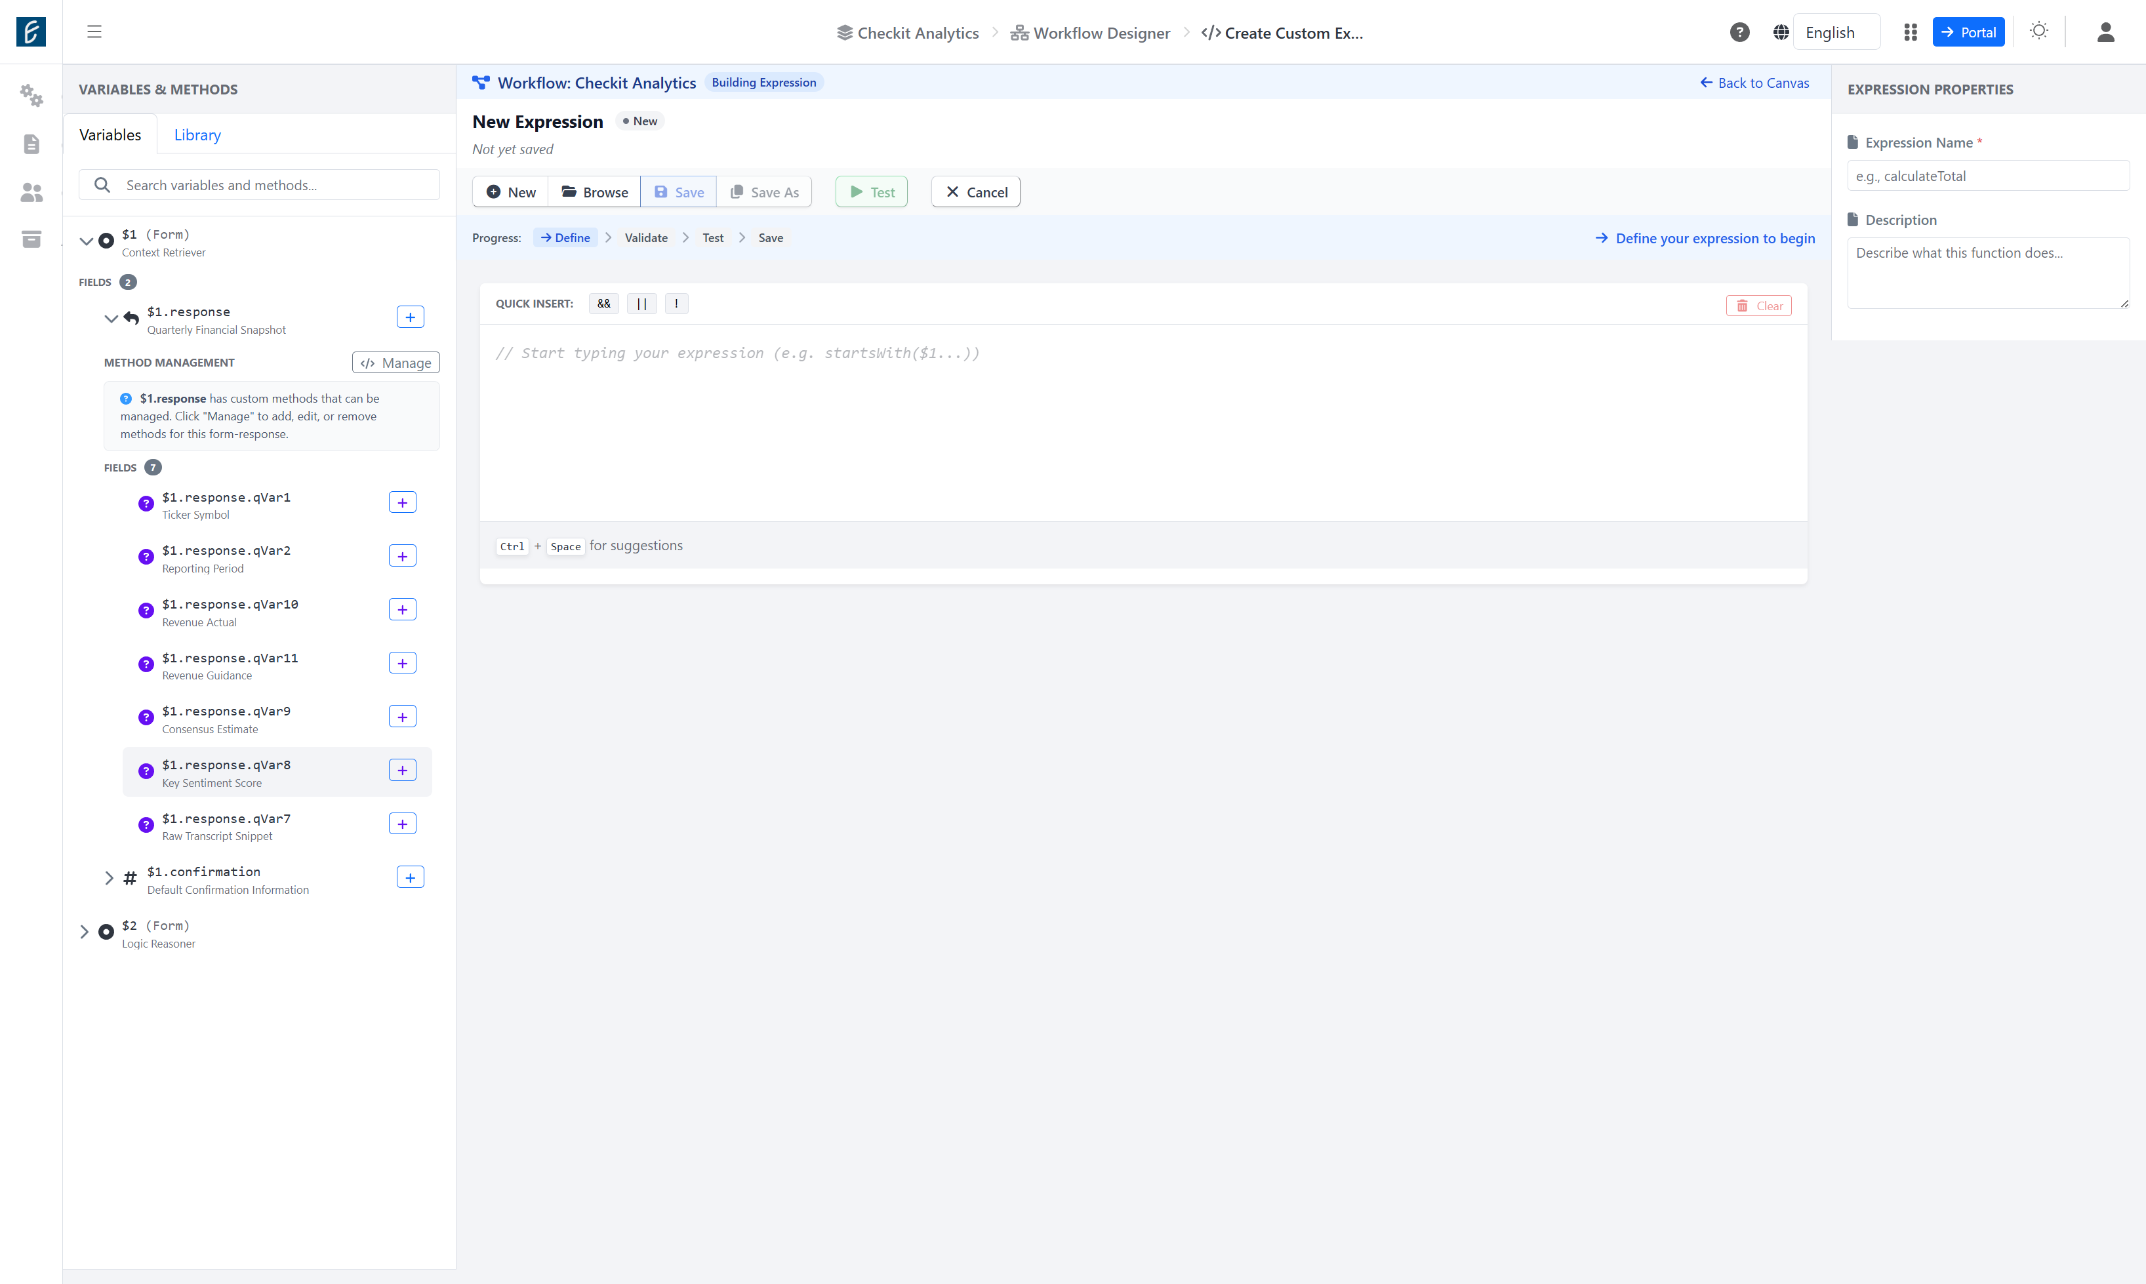
Task: Clear the expression editor
Action: (1759, 306)
